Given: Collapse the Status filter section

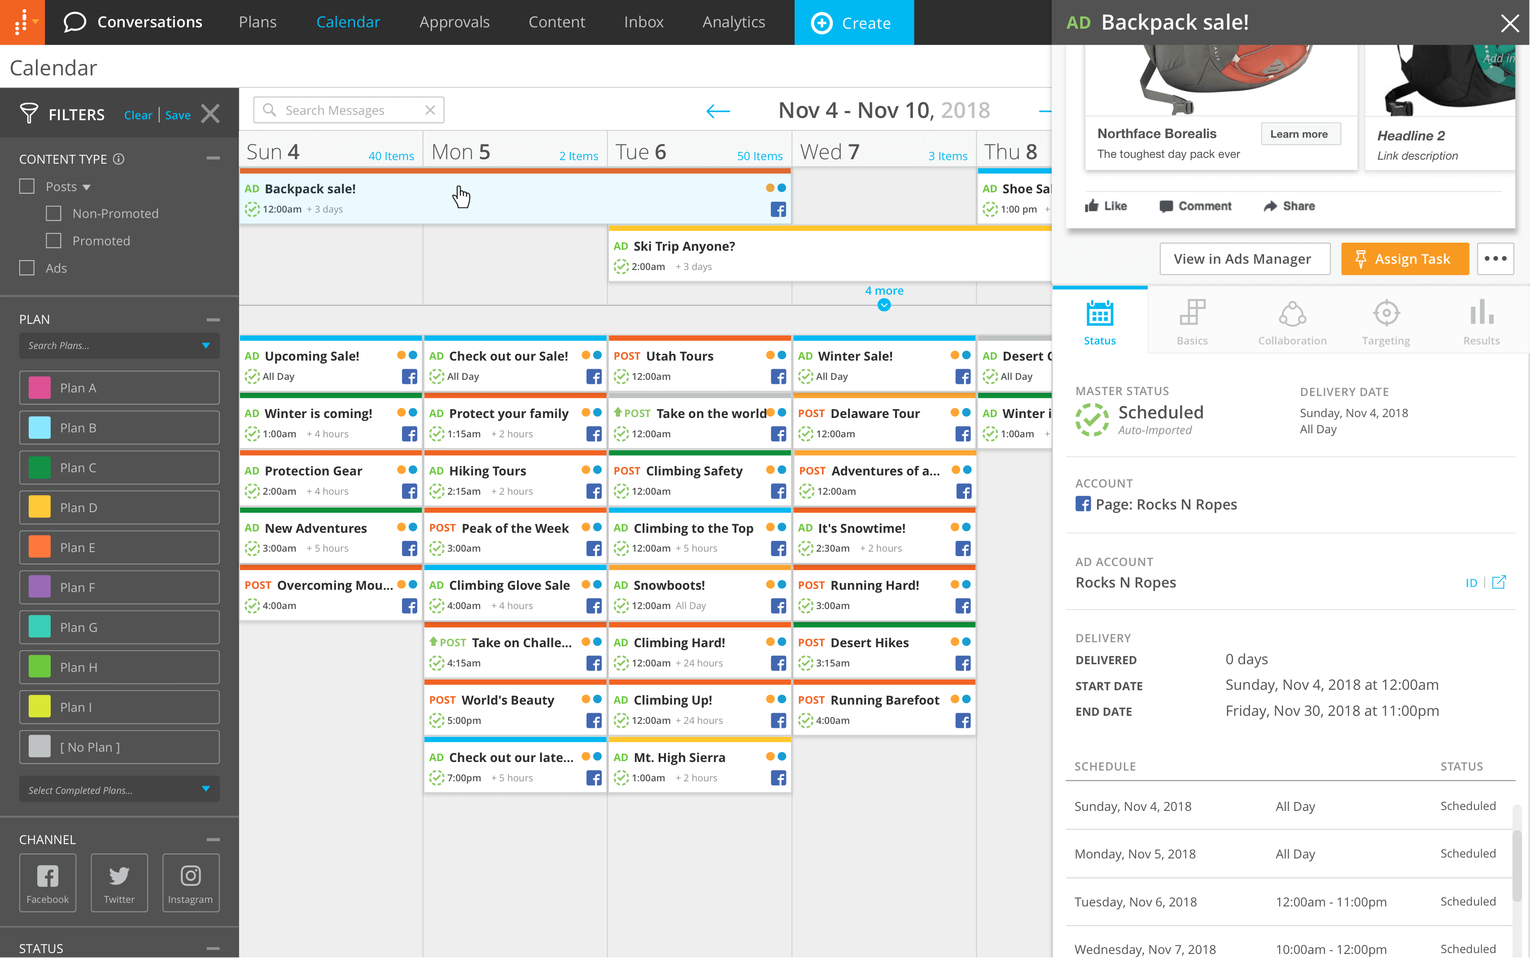Looking at the screenshot, I should (x=213, y=949).
